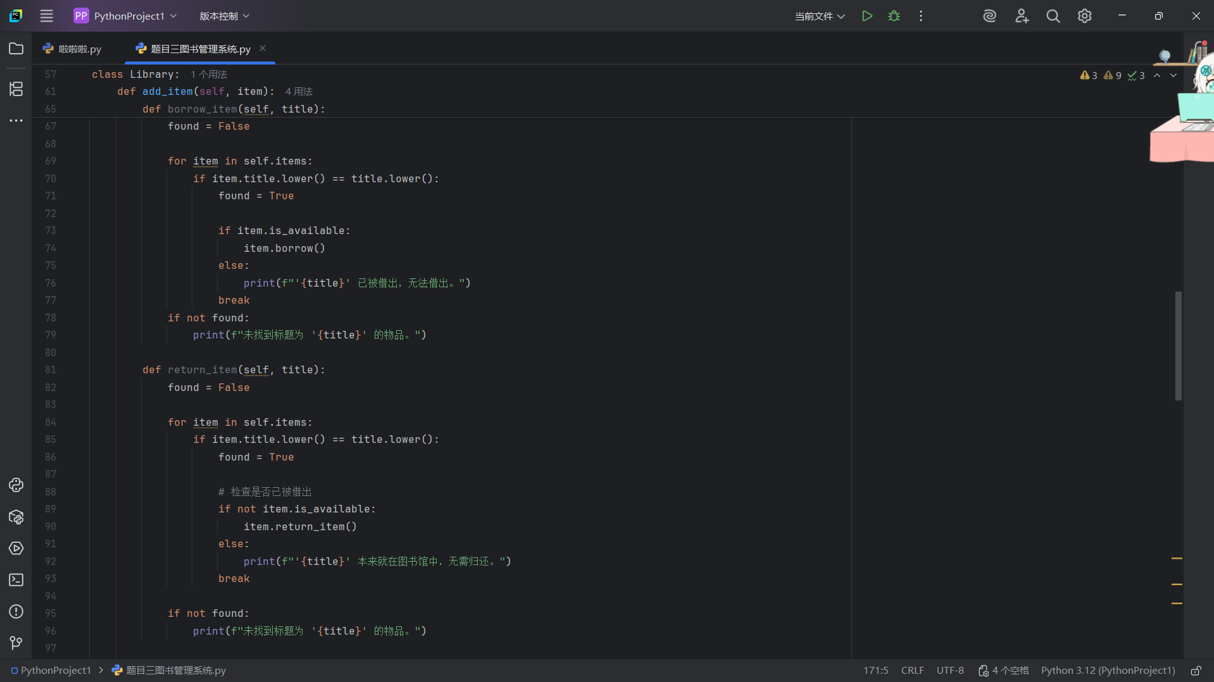Open the Python Packages panel
Screen dimensions: 1214x682
tap(16, 517)
